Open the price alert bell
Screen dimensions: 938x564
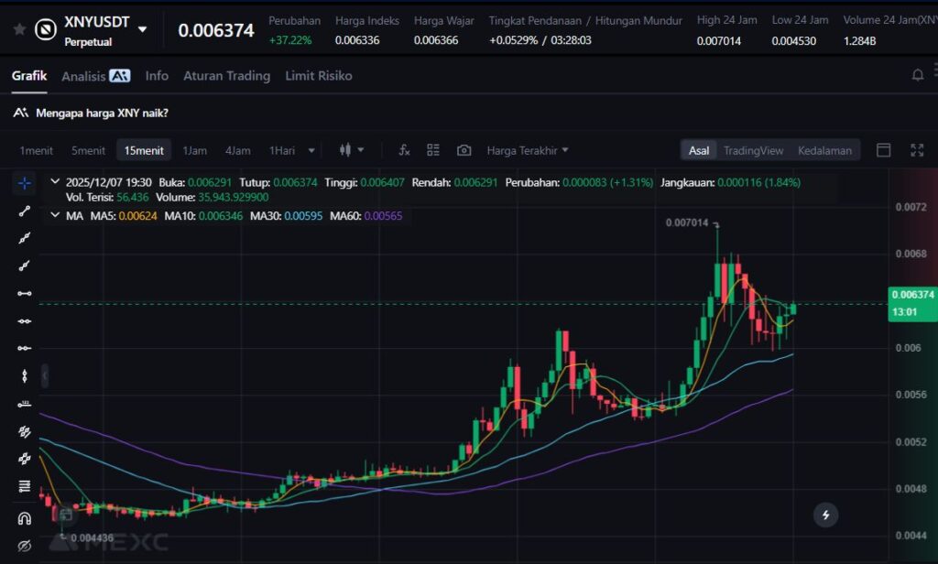point(917,76)
